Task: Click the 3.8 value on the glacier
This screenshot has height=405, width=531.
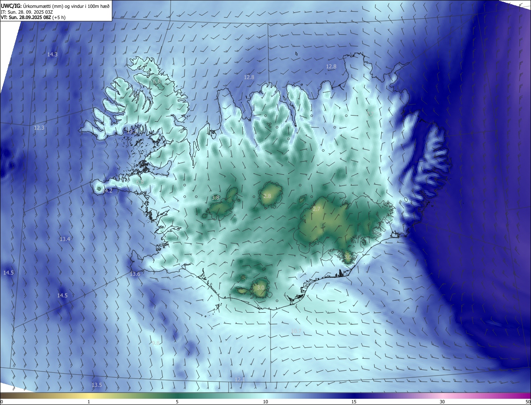Action: coord(215,198)
